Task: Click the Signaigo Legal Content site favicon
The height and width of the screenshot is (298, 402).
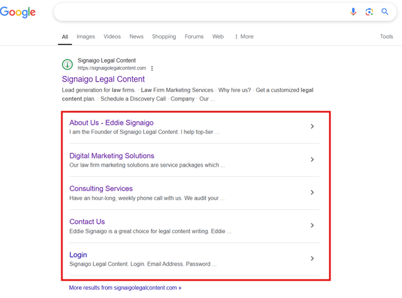Action: tap(68, 64)
